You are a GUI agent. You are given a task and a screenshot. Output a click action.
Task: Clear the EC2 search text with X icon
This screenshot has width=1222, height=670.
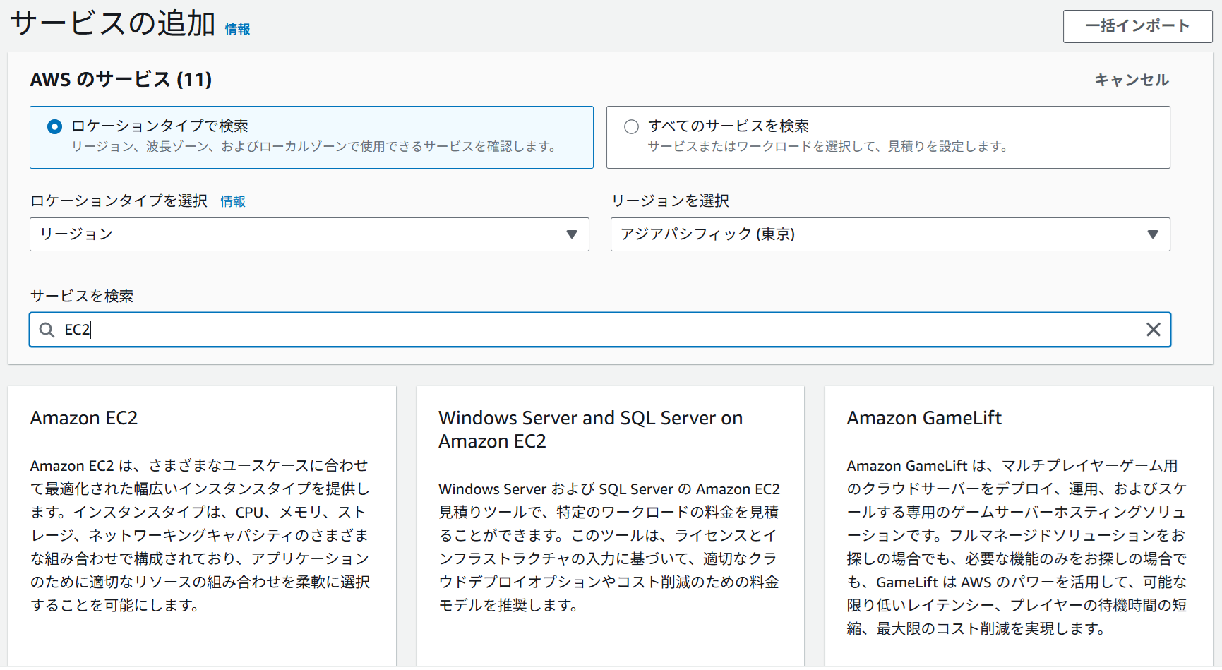[1153, 330]
